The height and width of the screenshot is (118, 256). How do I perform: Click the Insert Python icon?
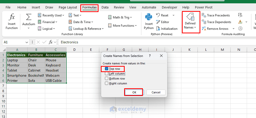(149, 17)
